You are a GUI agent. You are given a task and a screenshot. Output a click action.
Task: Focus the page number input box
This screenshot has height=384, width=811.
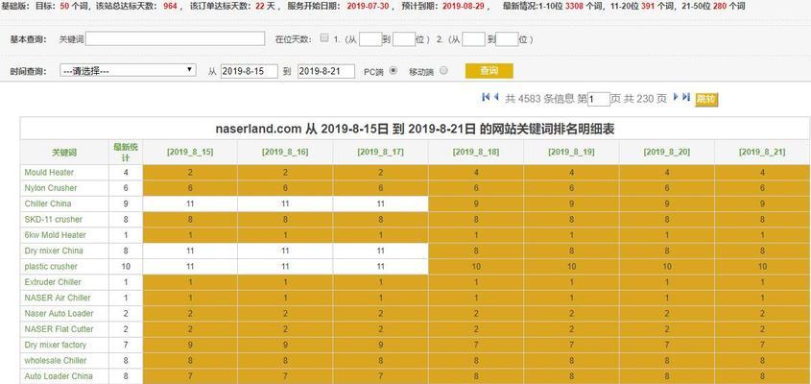point(599,99)
